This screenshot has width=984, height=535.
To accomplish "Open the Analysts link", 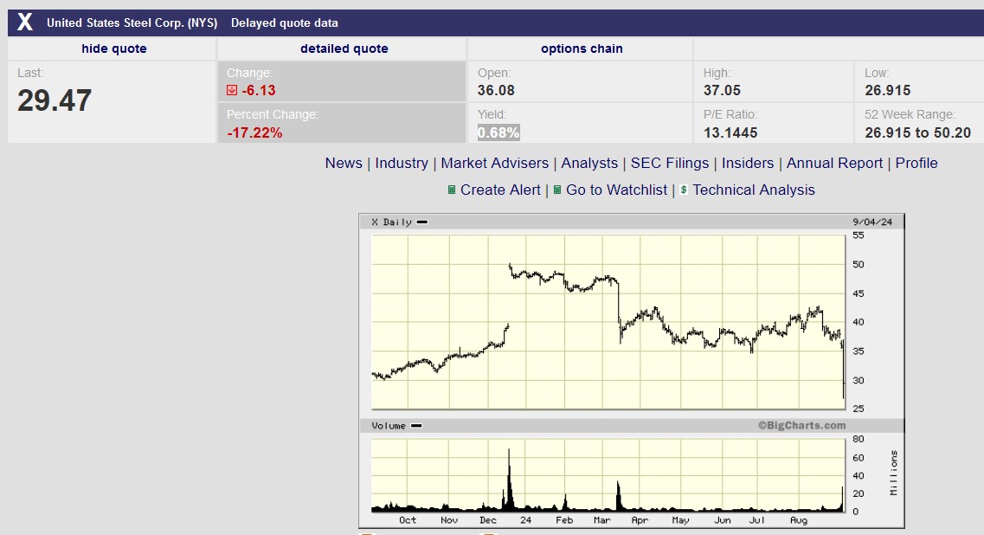I will coord(589,164).
